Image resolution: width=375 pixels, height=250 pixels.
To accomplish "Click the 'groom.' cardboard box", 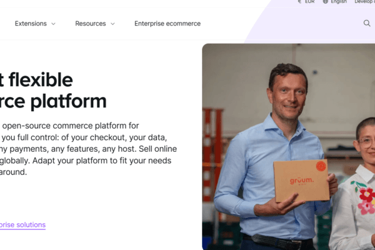I will [300, 181].
